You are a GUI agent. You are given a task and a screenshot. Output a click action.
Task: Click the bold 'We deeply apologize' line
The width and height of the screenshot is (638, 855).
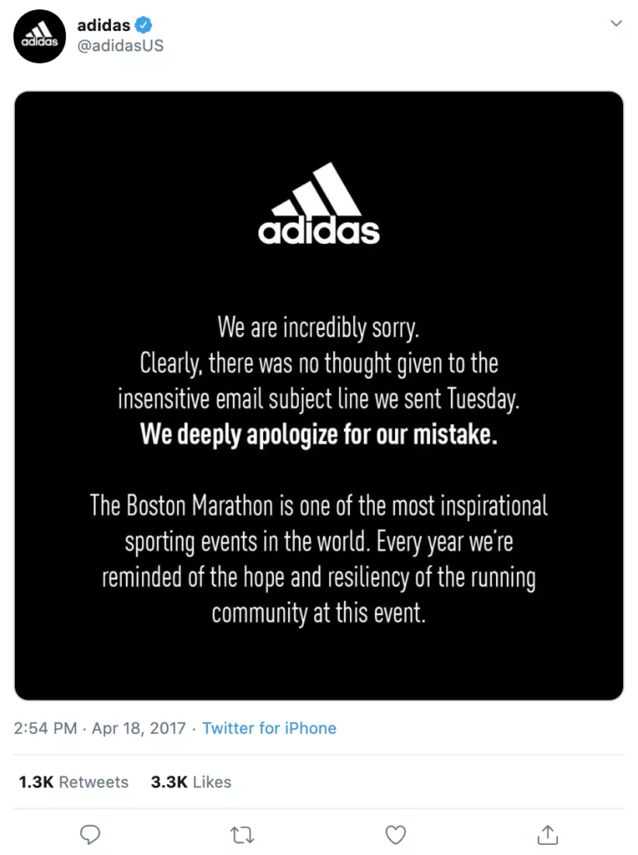(x=319, y=434)
